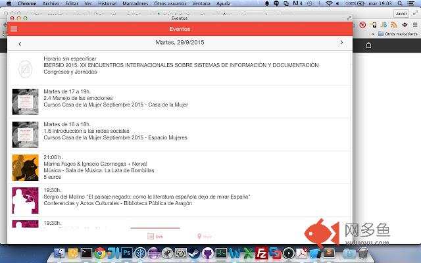Switch to the Mapa tab
Screen dimensions: 421x263
click(204, 235)
